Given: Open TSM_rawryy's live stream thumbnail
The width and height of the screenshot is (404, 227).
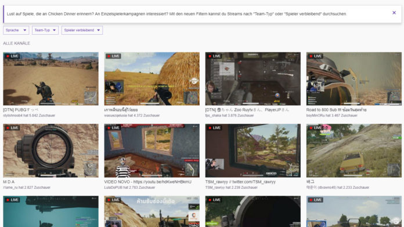Looking at the screenshot, I should [252, 151].
